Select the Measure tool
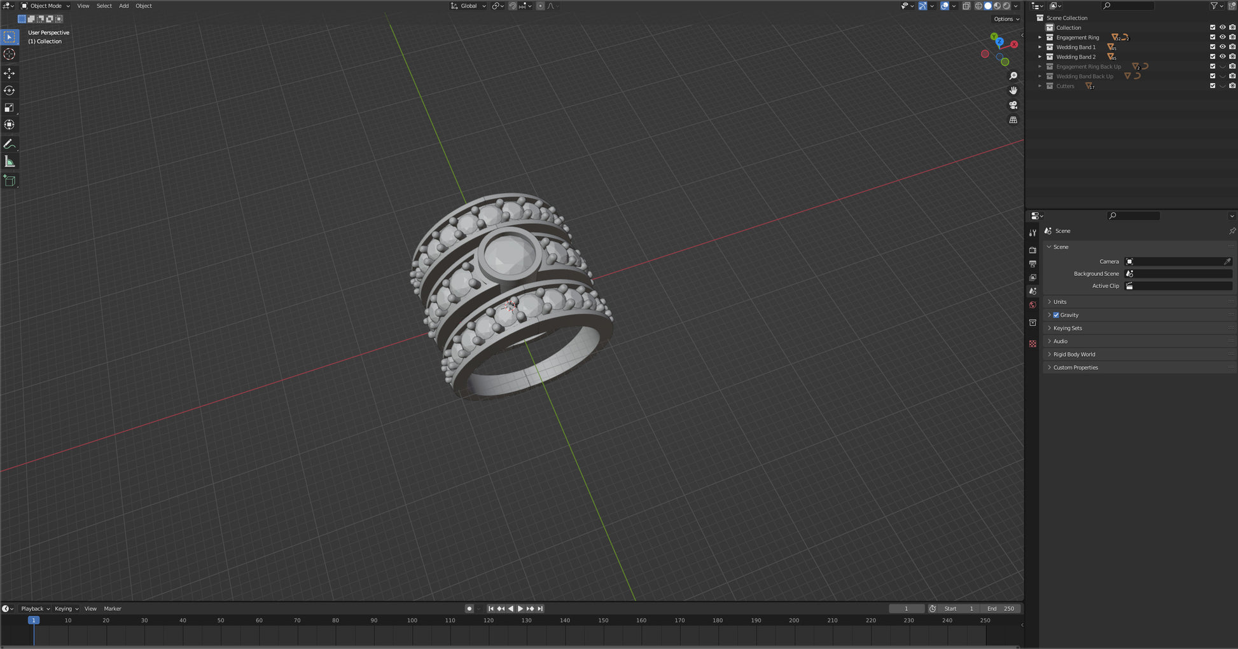The width and height of the screenshot is (1238, 649). point(10,161)
